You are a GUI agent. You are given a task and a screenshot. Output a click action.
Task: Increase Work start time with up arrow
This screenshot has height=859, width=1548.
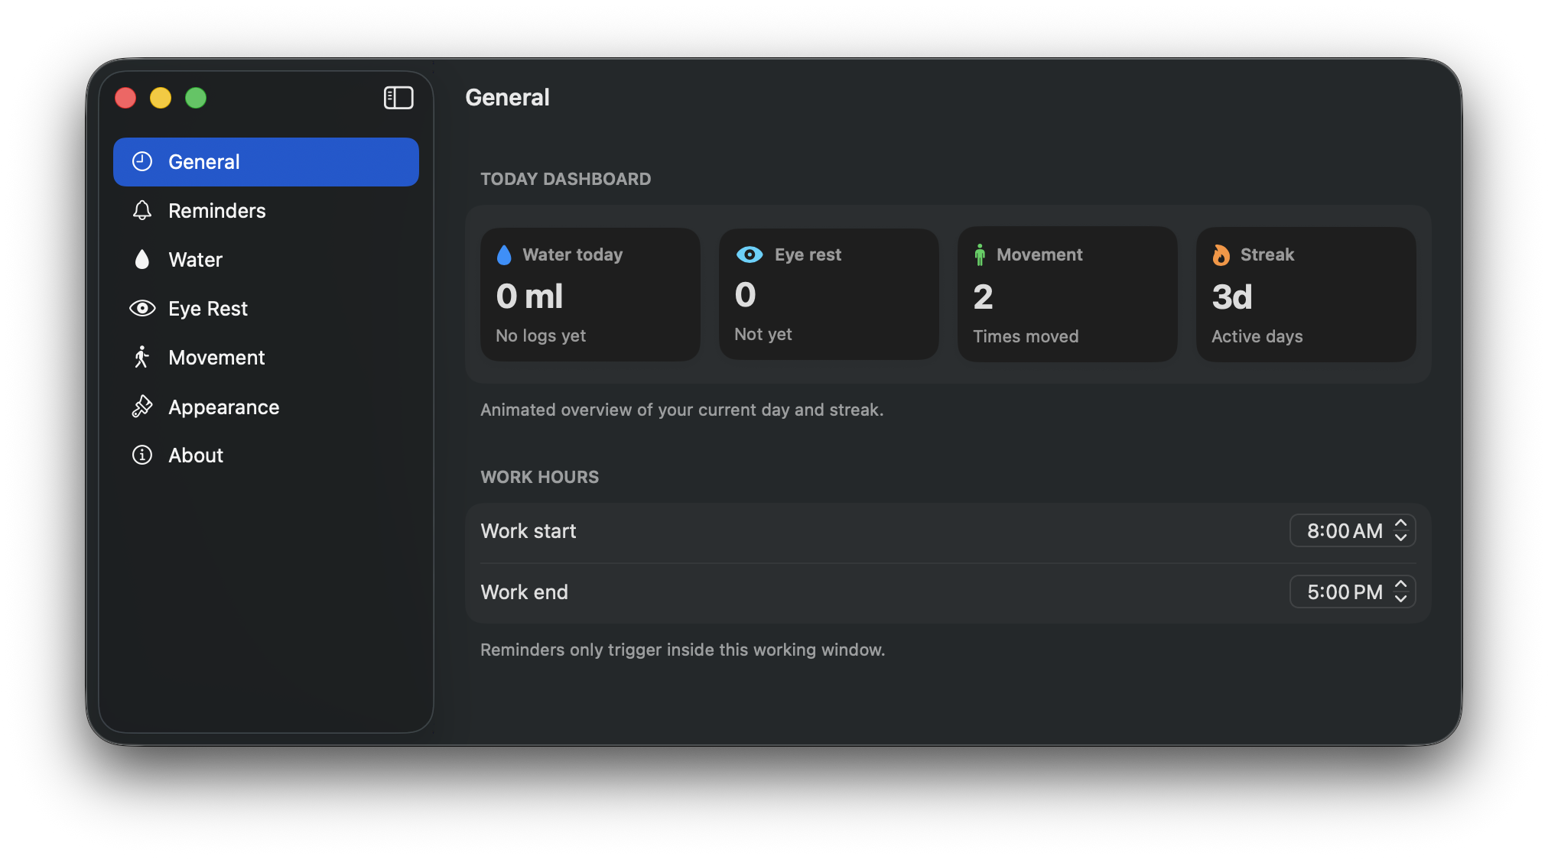(1400, 524)
